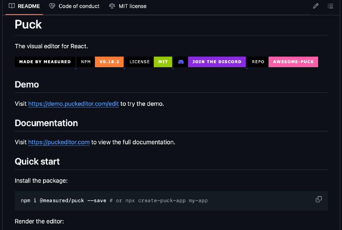This screenshot has width=342, height=230.
Task: Click the Discord logo badge icon
Action: pos(181,62)
